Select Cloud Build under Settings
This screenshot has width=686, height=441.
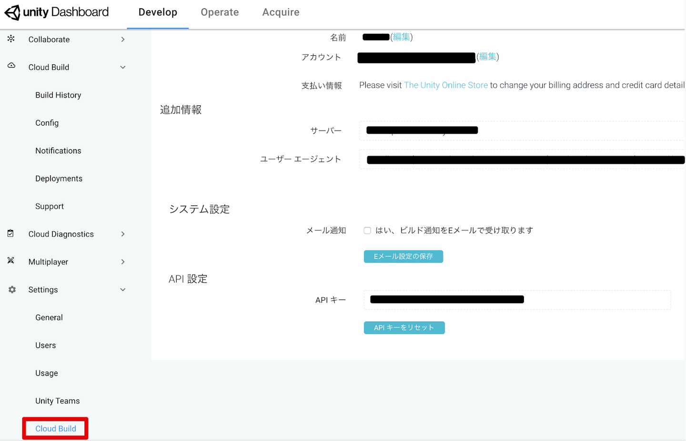pos(55,429)
